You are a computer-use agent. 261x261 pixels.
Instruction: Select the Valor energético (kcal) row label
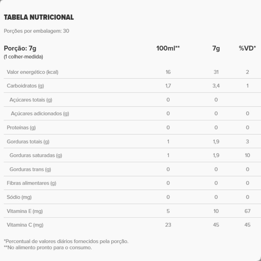tap(32, 72)
